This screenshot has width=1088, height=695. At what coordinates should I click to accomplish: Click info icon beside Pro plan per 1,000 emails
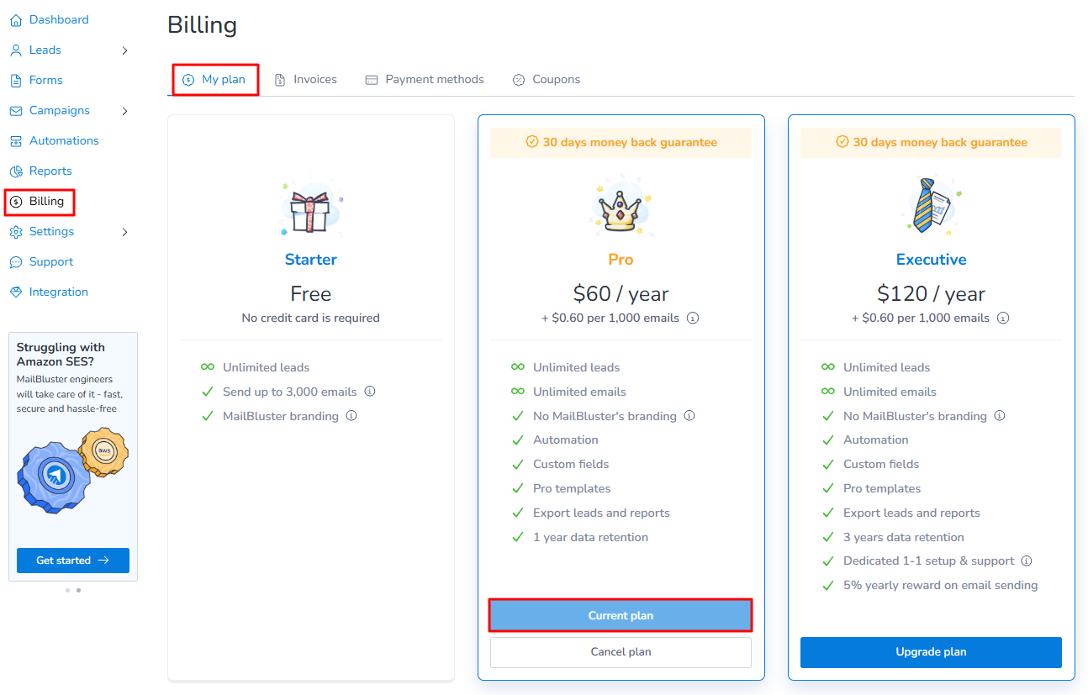(693, 319)
